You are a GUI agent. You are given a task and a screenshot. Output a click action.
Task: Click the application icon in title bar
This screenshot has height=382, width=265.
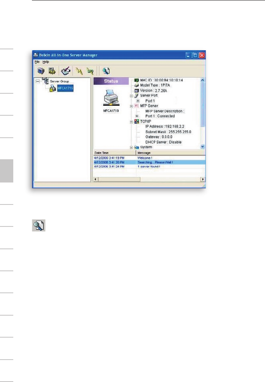click(x=36, y=55)
